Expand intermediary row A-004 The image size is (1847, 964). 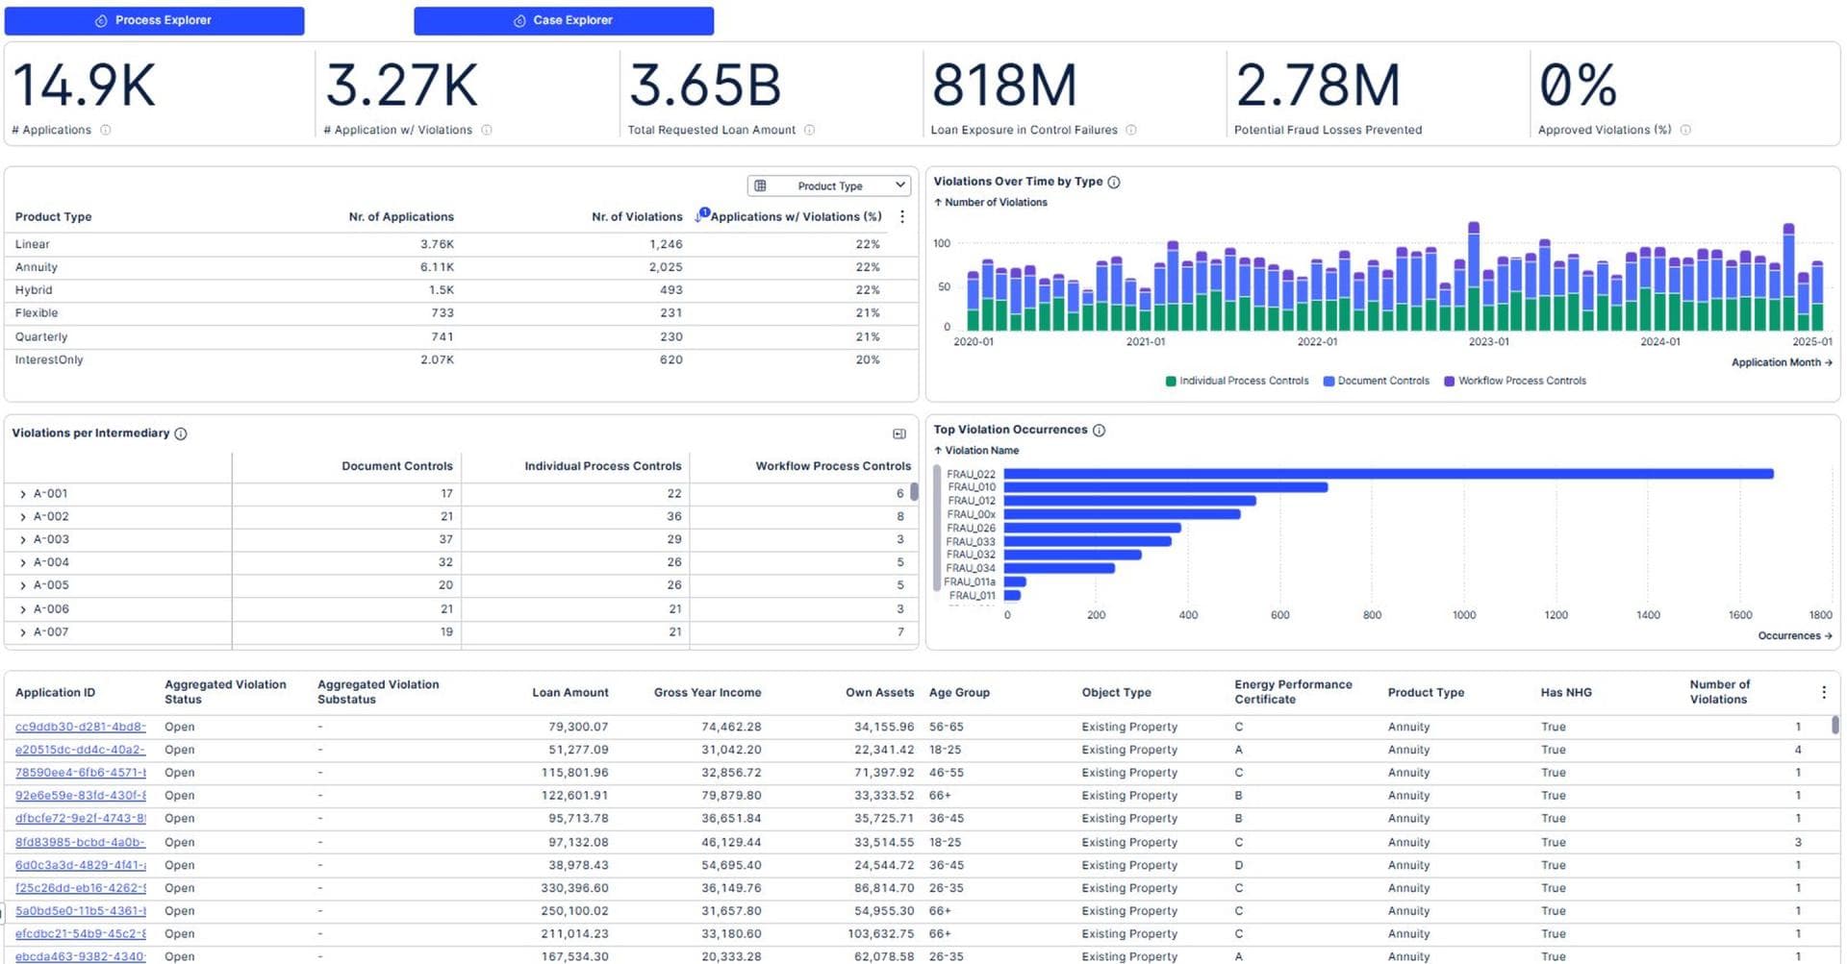point(23,562)
